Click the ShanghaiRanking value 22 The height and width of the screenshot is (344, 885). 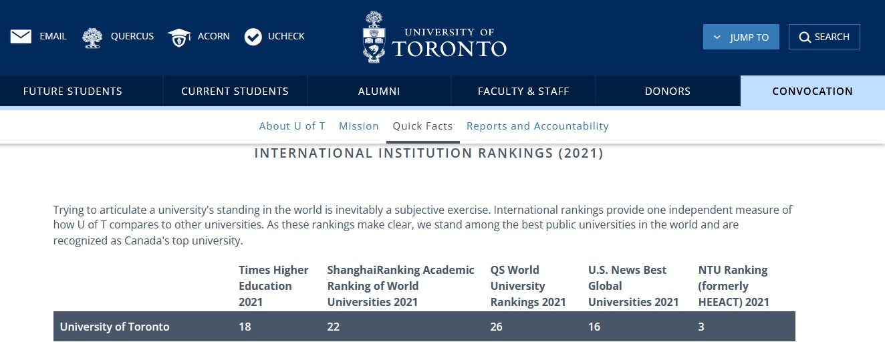click(334, 327)
